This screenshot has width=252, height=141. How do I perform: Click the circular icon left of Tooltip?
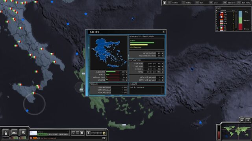(x=165, y=3)
